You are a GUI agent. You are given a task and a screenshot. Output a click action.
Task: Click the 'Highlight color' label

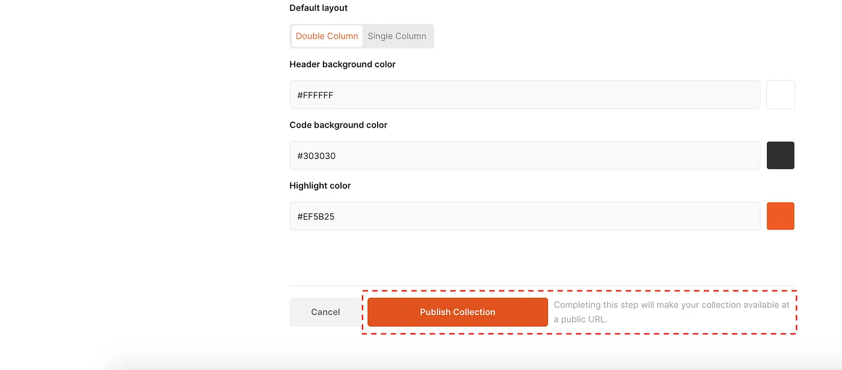click(320, 186)
